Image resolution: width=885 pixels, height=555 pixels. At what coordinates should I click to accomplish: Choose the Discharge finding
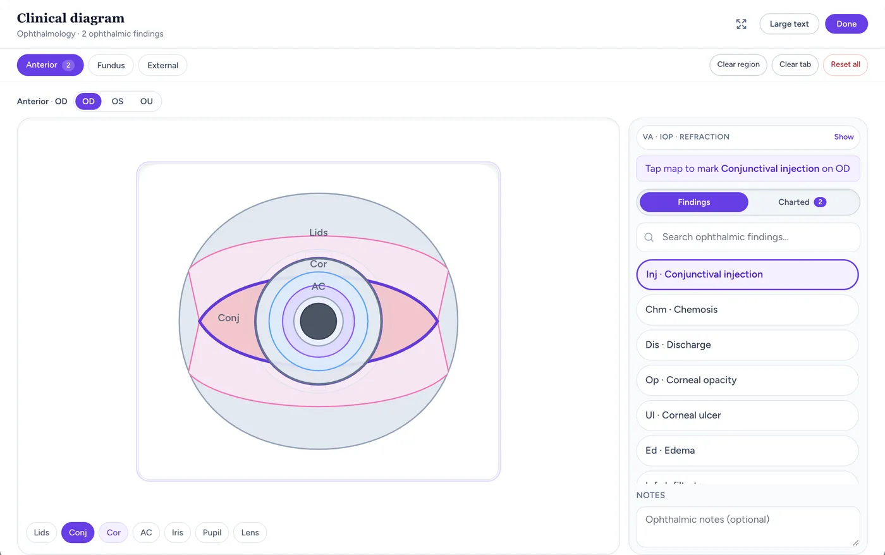(x=747, y=345)
